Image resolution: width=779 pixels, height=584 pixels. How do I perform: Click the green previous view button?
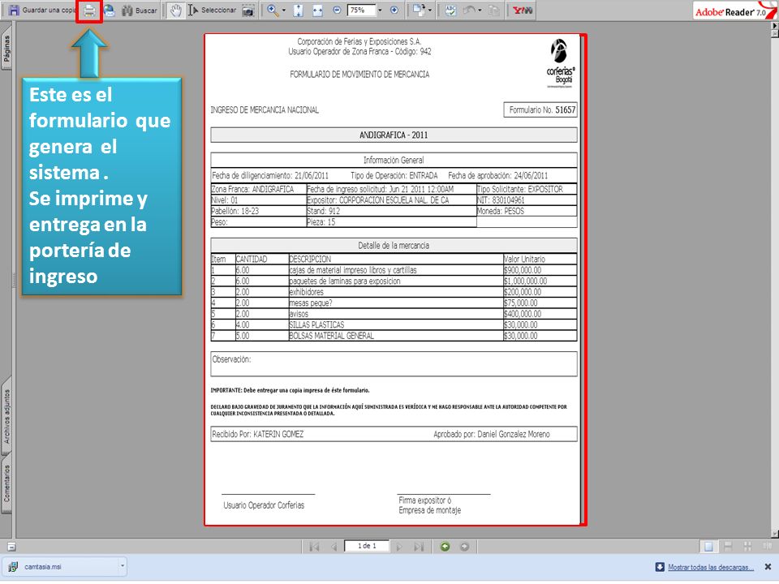point(445,547)
